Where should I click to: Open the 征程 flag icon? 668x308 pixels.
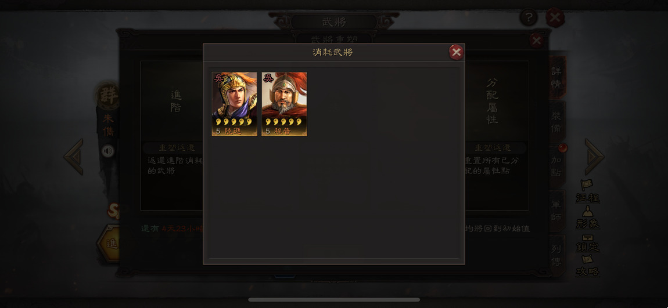587,191
